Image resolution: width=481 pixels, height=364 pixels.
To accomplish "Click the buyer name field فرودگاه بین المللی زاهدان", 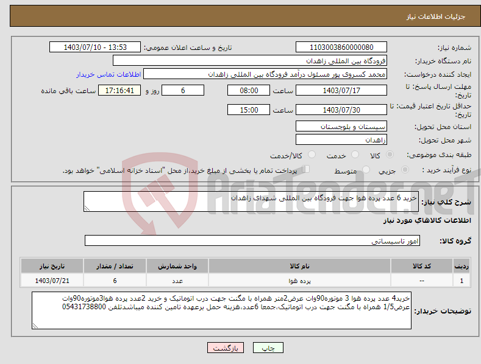I will pyautogui.click(x=250, y=61).
